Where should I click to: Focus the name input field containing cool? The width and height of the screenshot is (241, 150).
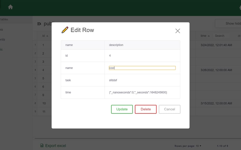point(142,68)
